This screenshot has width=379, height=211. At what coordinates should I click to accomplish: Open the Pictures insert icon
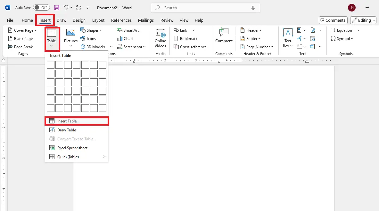(x=70, y=36)
